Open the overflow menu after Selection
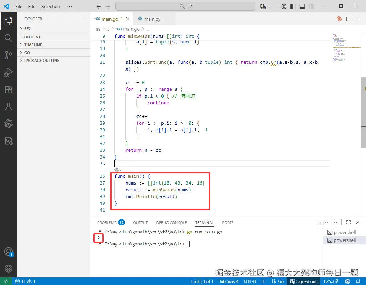The image size is (366, 285). (x=69, y=6)
